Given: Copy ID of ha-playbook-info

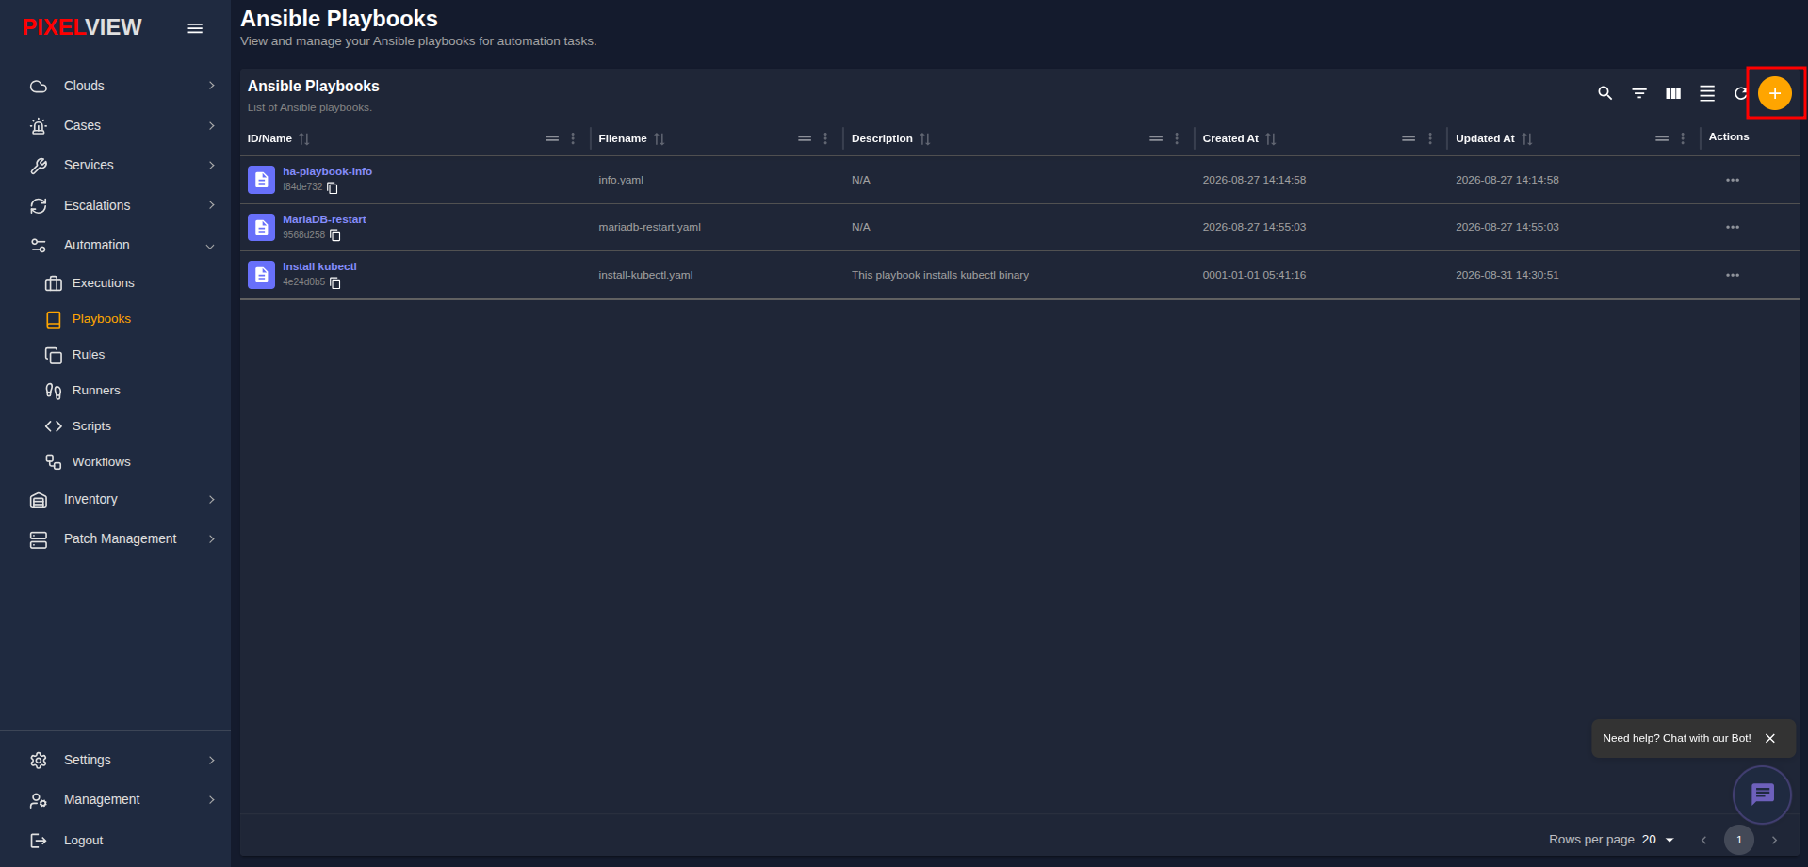Looking at the screenshot, I should point(333,188).
